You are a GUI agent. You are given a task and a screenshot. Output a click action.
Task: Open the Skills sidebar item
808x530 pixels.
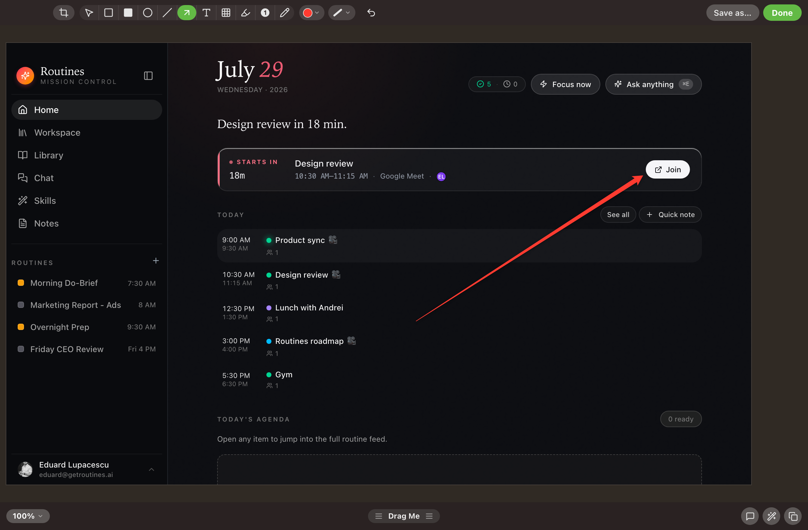click(86, 201)
